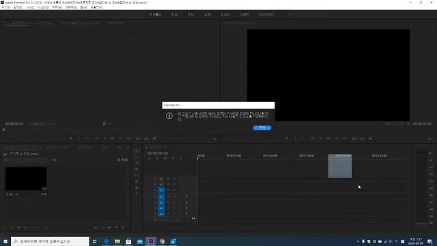The image size is (437, 246).
Task: Switch to Audio workspace tab
Action: click(x=225, y=14)
